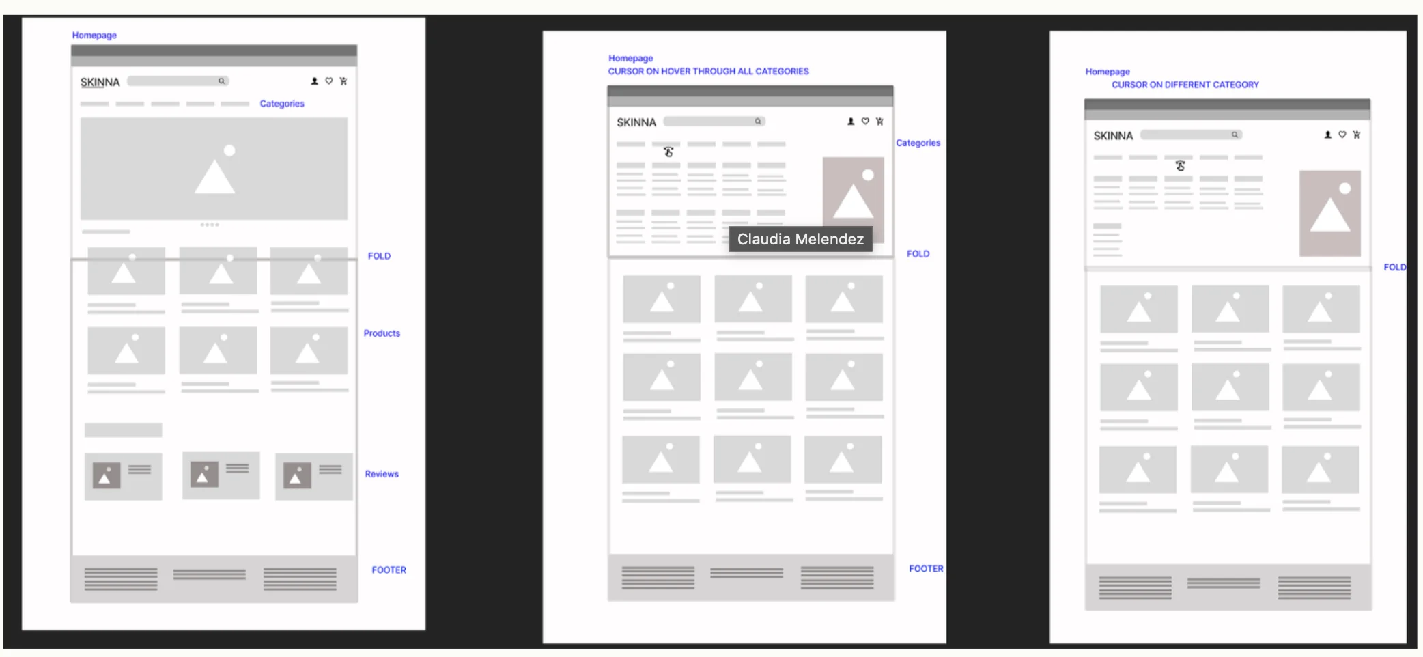Click the heart wishlist icon in first Homepage wireframe
1423x657 pixels.
click(x=329, y=81)
